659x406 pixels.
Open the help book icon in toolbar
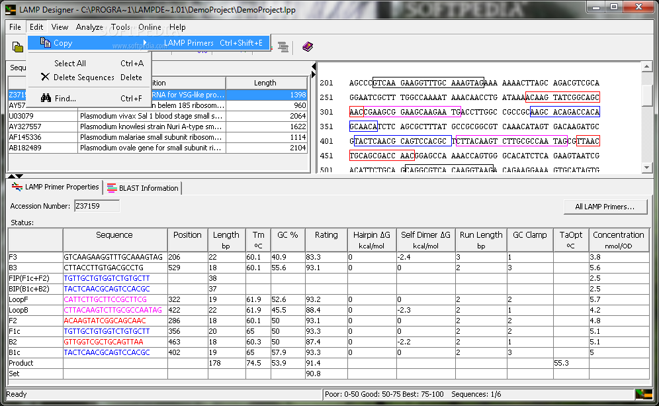point(308,47)
